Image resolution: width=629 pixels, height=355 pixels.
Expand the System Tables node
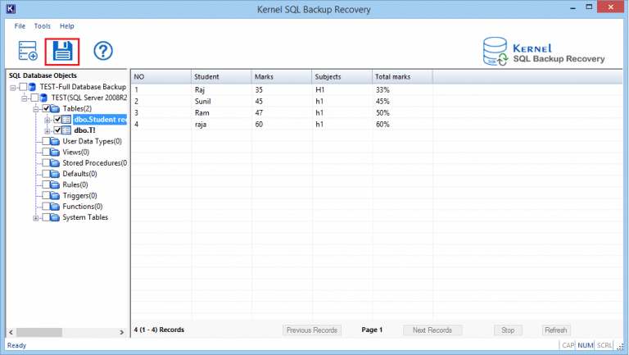click(36, 218)
